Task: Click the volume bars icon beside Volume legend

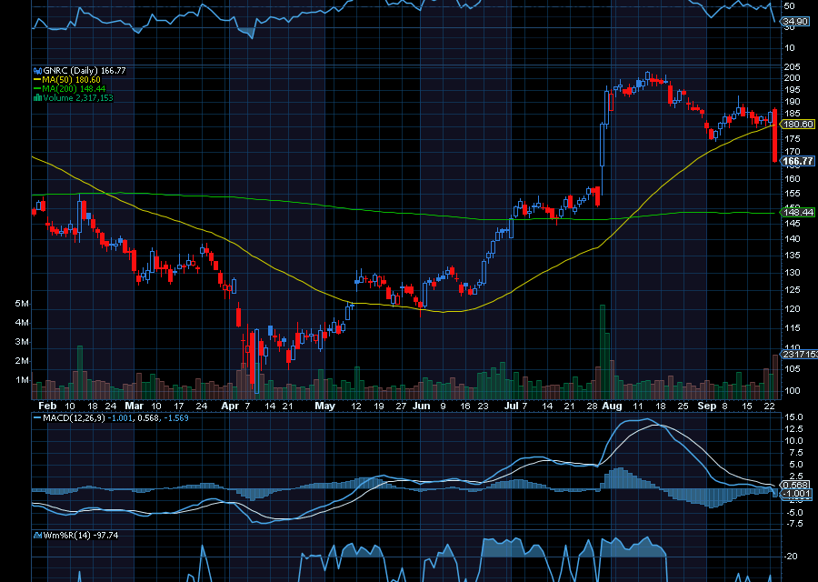Action: pyautogui.click(x=37, y=97)
